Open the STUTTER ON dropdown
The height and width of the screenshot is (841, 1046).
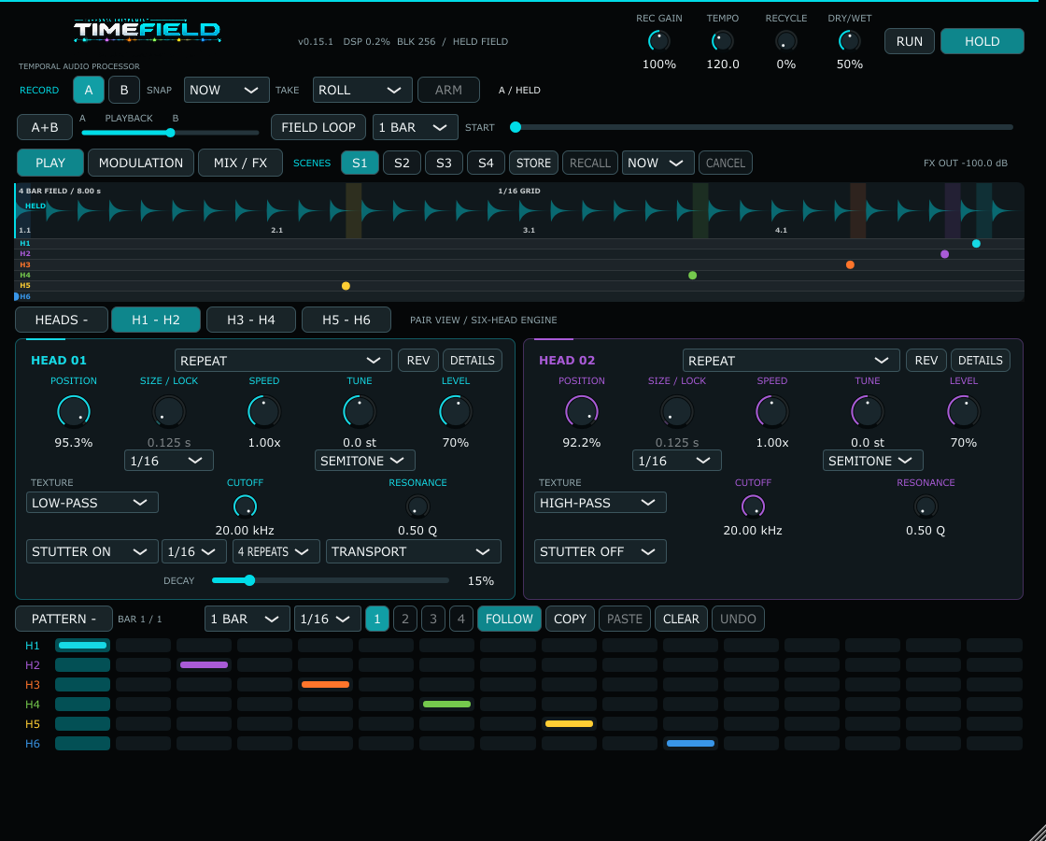point(92,551)
